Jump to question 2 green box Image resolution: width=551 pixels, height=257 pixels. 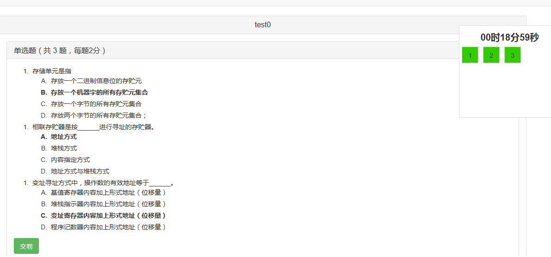pos(491,55)
